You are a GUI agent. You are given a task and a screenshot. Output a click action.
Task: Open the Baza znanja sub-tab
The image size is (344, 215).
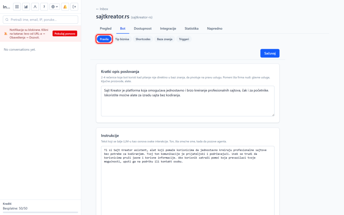(165, 39)
